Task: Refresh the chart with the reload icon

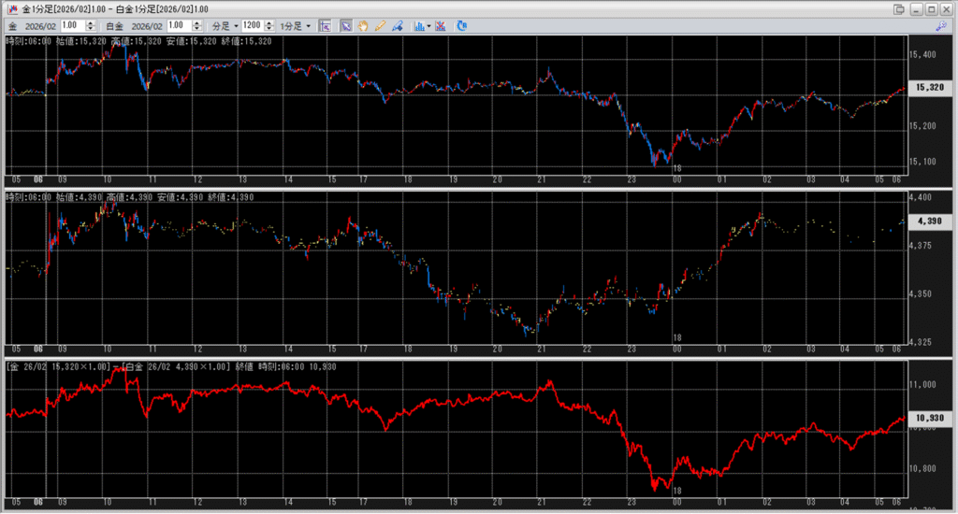Action: tap(462, 25)
